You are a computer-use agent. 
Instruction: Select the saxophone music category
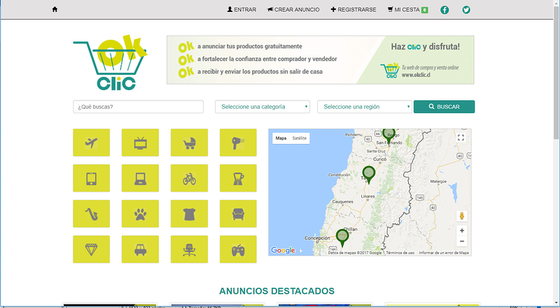pos(91,214)
